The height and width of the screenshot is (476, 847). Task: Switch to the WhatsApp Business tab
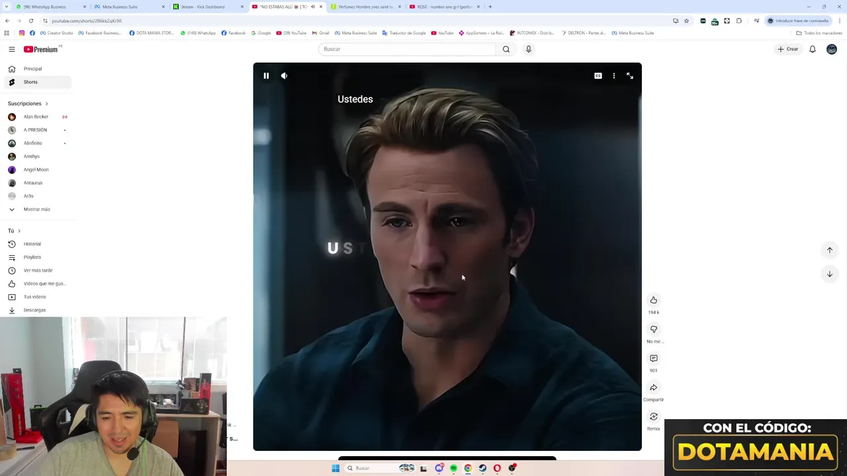[51, 7]
